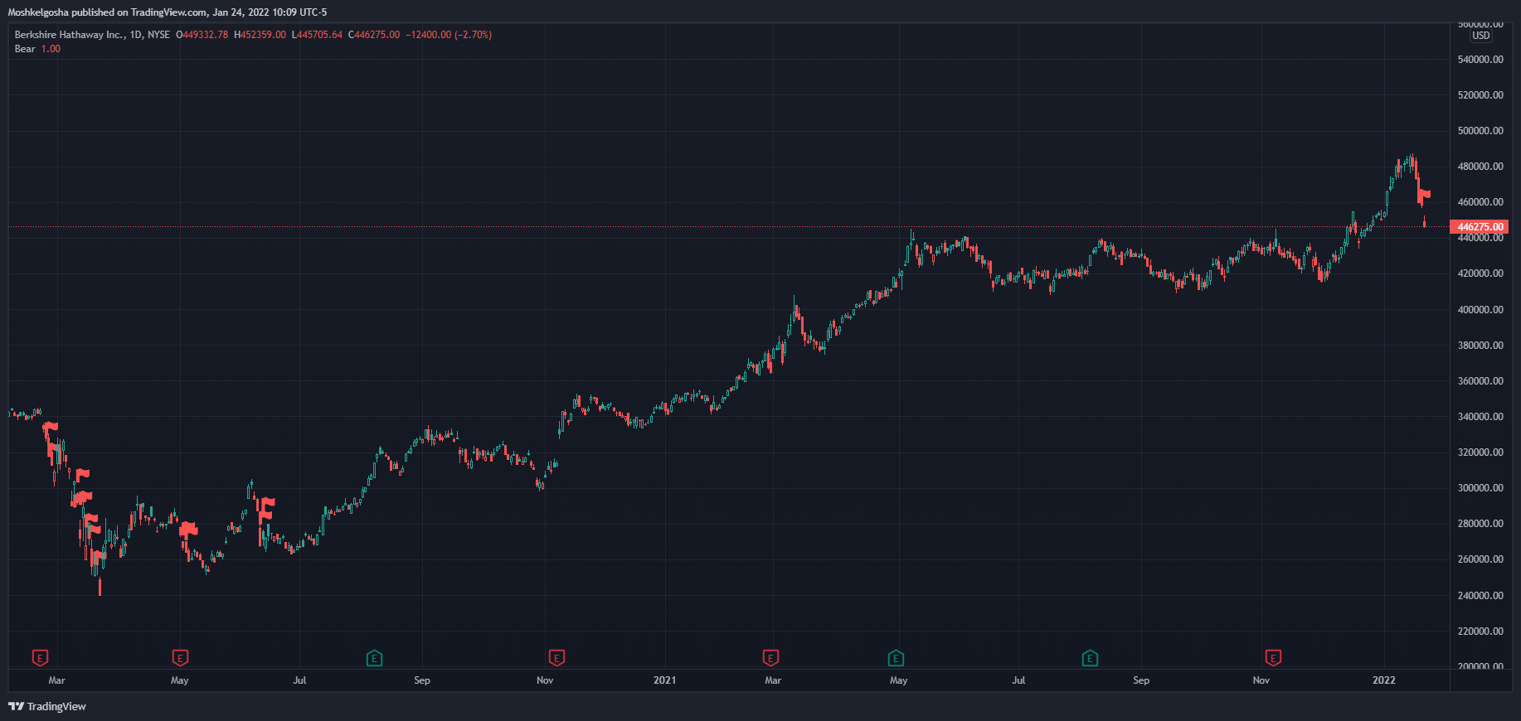
Task: Click the 220000.00 price axis label
Action: tap(1480, 631)
